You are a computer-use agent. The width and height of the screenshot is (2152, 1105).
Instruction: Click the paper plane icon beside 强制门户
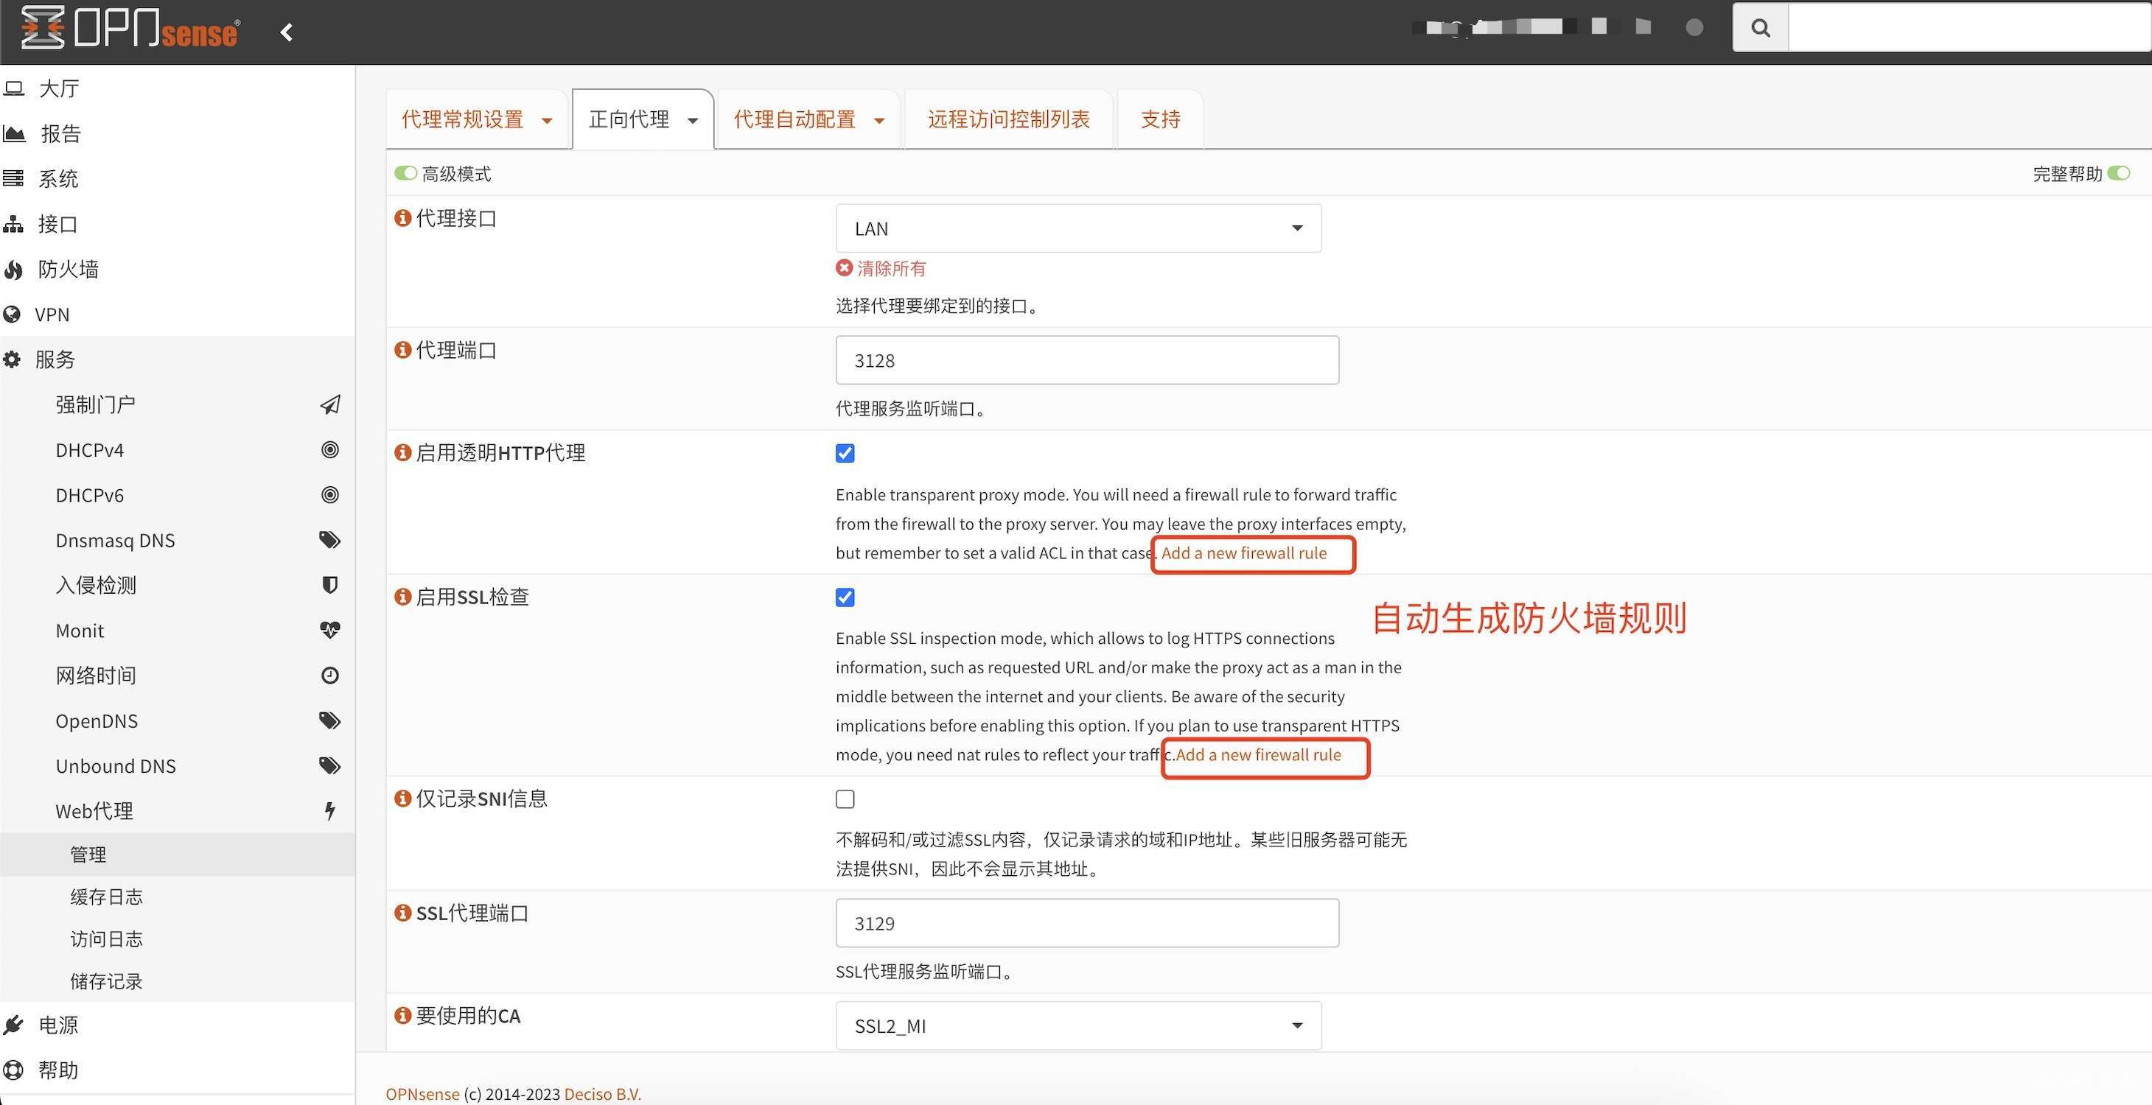330,405
